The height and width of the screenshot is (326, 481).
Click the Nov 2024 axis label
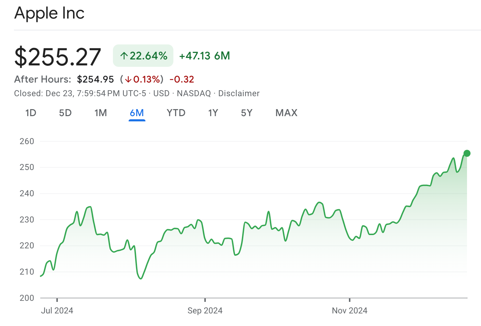point(350,311)
